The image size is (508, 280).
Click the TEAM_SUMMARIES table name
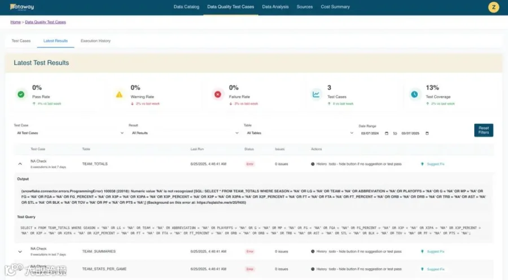click(99, 251)
